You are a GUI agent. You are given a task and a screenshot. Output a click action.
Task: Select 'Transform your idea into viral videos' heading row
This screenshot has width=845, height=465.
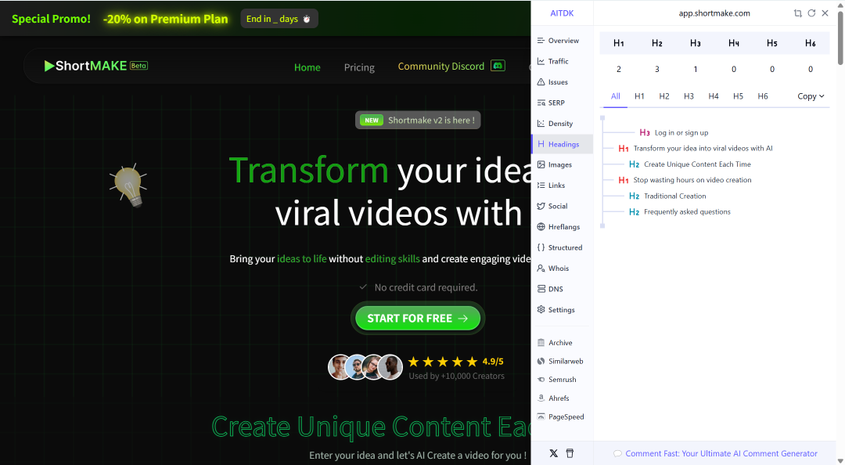[696, 148]
